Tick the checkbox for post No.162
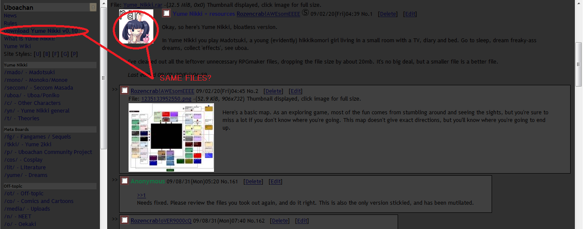Image resolution: width=583 pixels, height=229 pixels. [125, 220]
